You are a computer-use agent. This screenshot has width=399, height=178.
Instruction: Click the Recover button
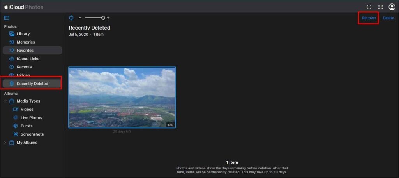pyautogui.click(x=369, y=18)
